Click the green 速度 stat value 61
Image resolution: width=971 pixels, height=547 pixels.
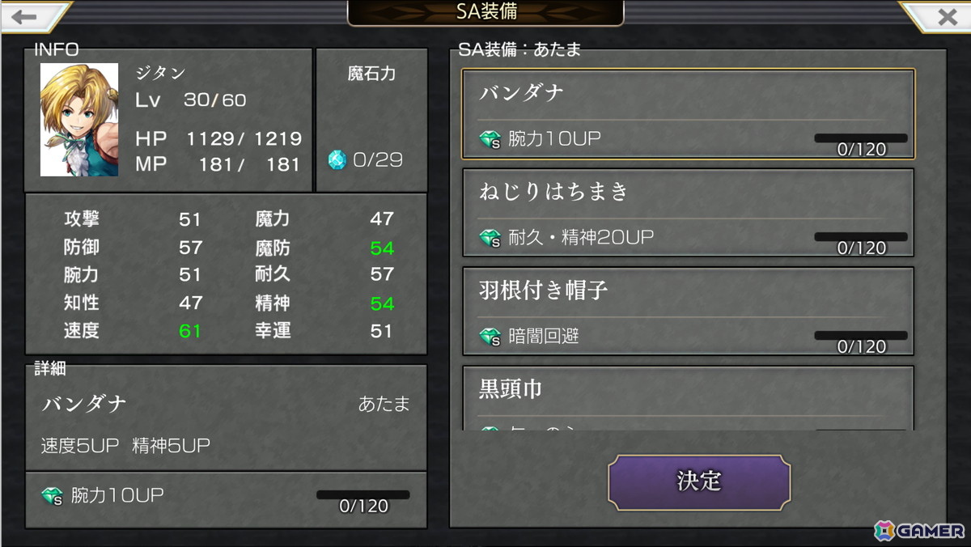pos(189,331)
